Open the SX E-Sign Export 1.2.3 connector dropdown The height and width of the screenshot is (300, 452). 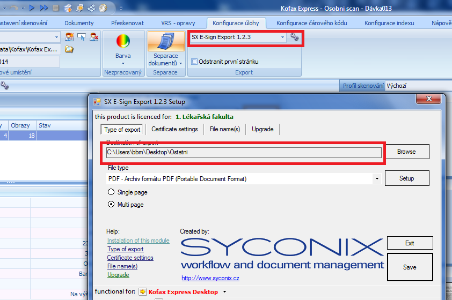coord(282,37)
